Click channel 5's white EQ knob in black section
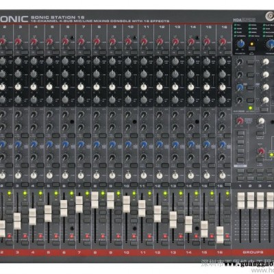Image resolution: width=274 pixels, height=274 pixels. pos(49,87)
